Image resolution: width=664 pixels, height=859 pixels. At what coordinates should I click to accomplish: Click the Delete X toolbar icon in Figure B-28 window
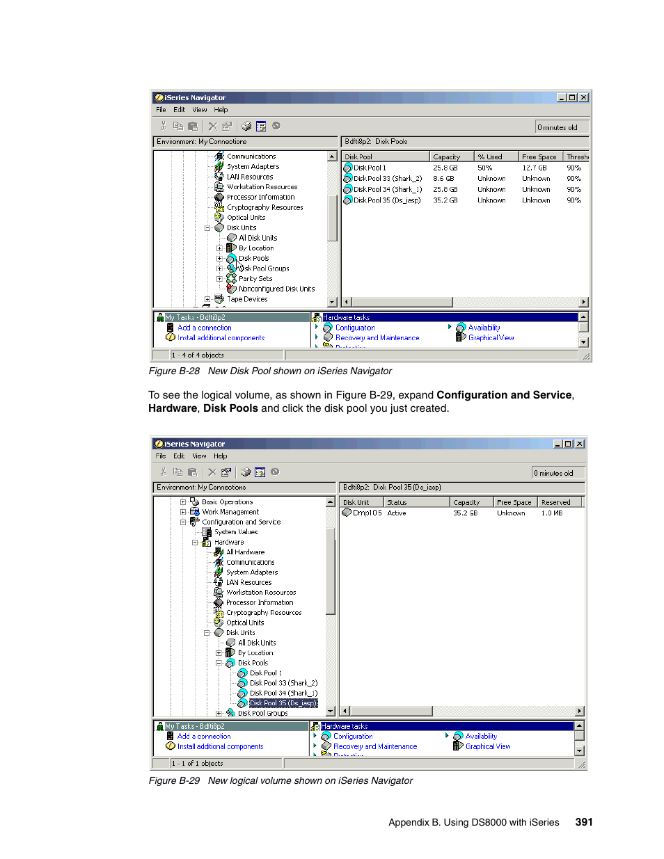(213, 126)
